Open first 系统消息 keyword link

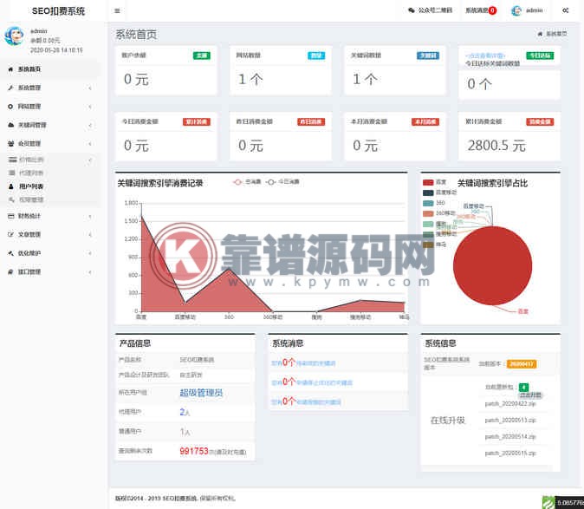303,362
